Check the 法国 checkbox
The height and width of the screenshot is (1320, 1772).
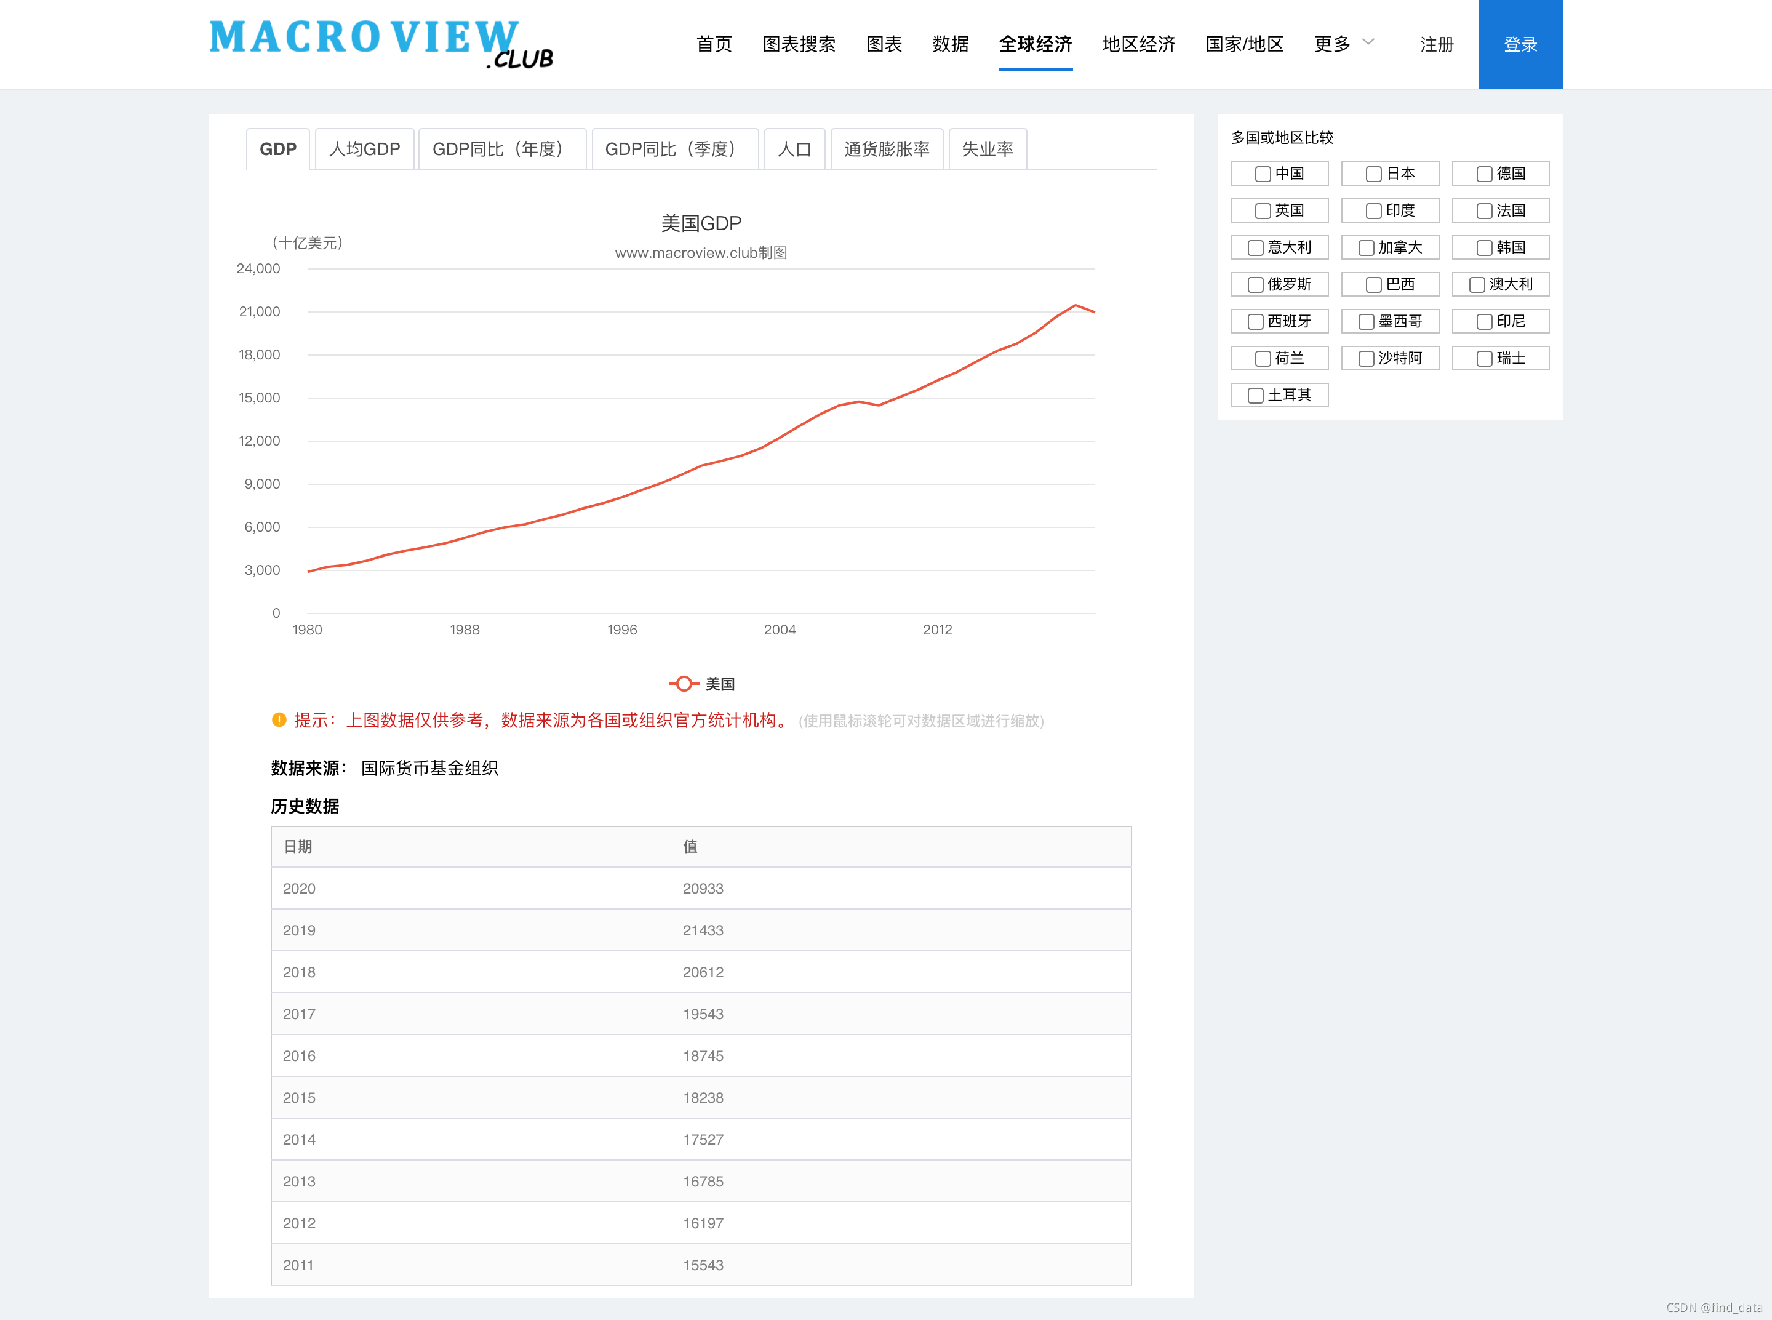(x=1485, y=211)
